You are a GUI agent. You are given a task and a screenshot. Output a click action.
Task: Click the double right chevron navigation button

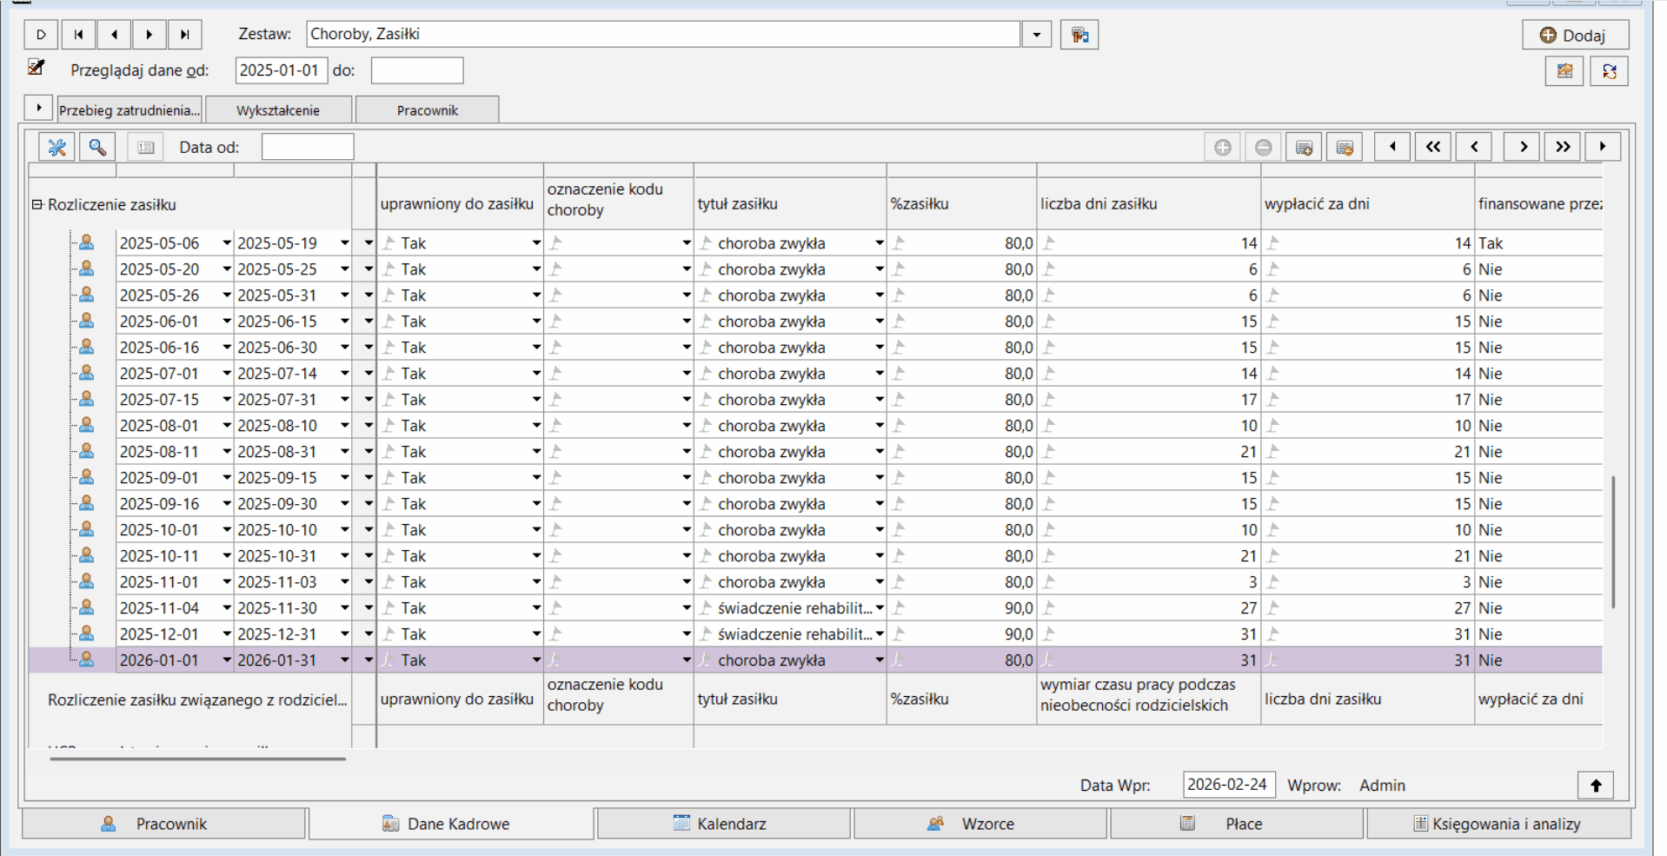(1562, 147)
